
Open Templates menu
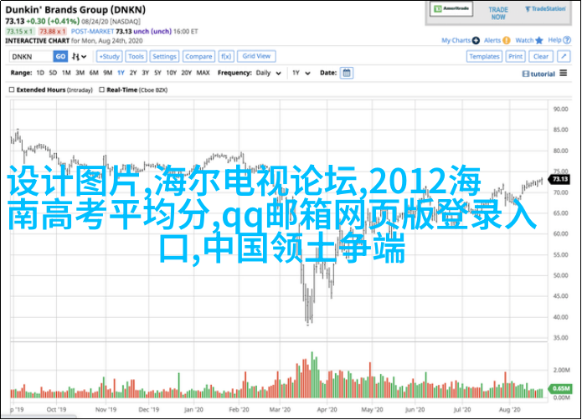(484, 56)
